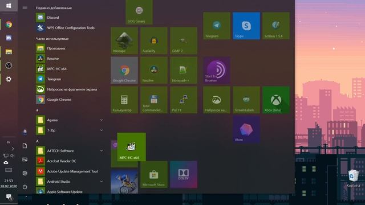Viewport: 365px width, 205px height.
Task: Open the Documents shortcut in Start rail
Action: click(x=25, y=146)
